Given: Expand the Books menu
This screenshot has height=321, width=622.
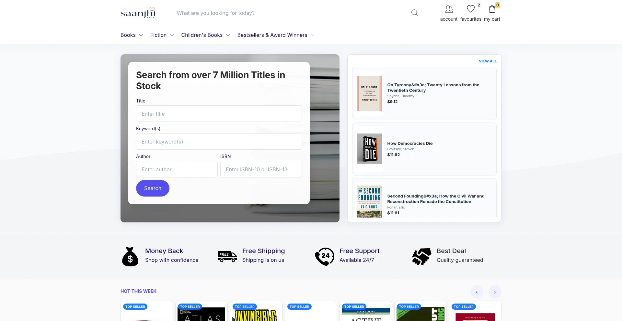Looking at the screenshot, I should [x=132, y=35].
